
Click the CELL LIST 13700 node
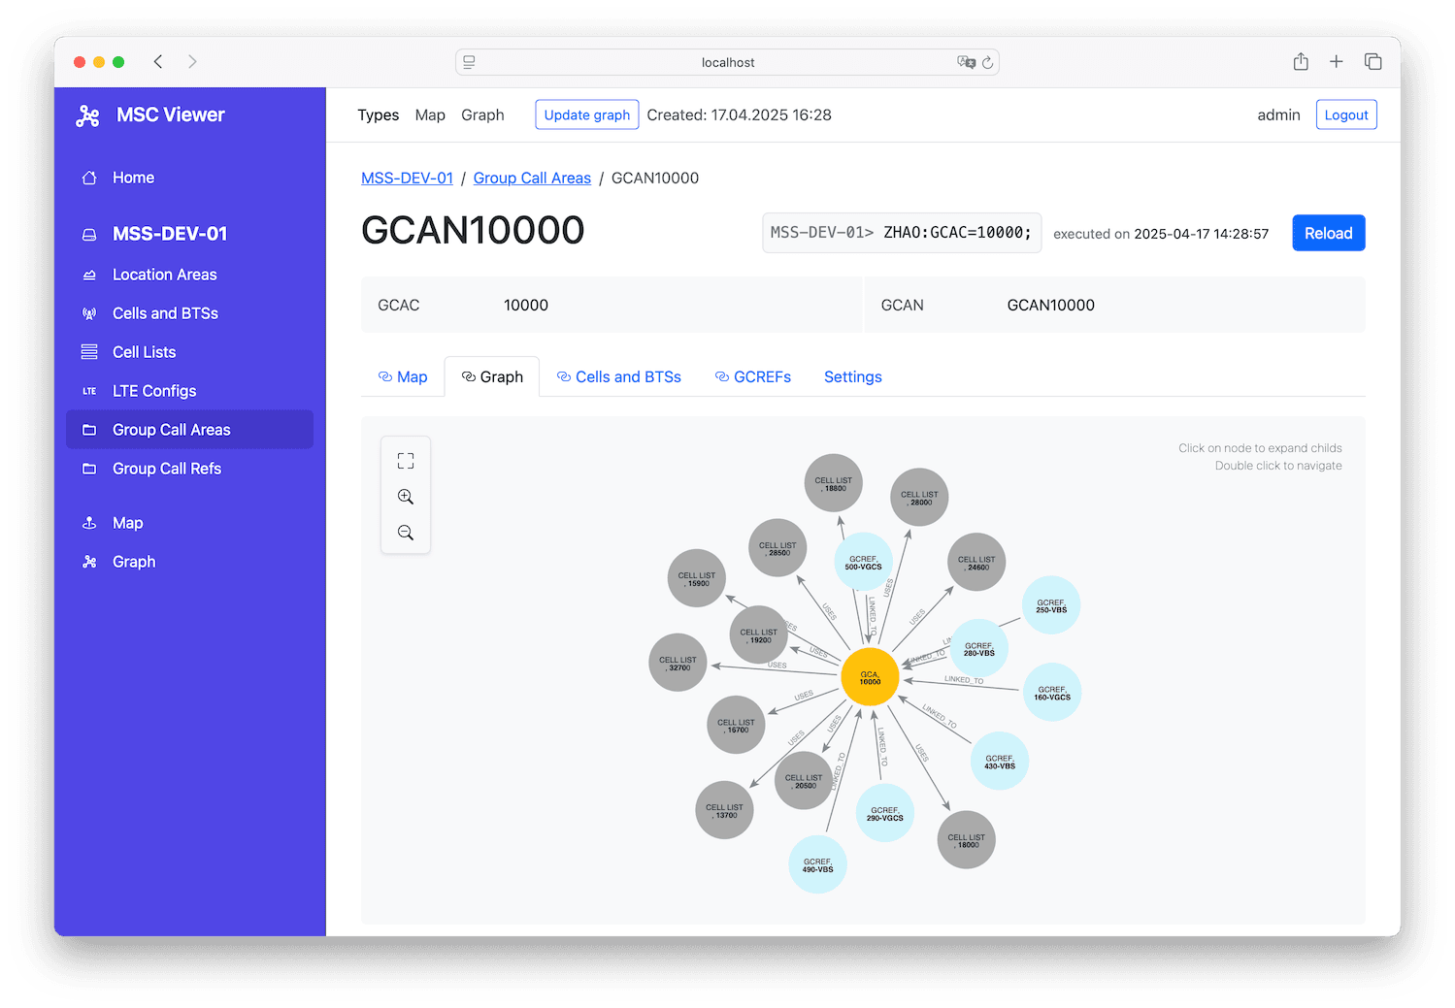[724, 810]
